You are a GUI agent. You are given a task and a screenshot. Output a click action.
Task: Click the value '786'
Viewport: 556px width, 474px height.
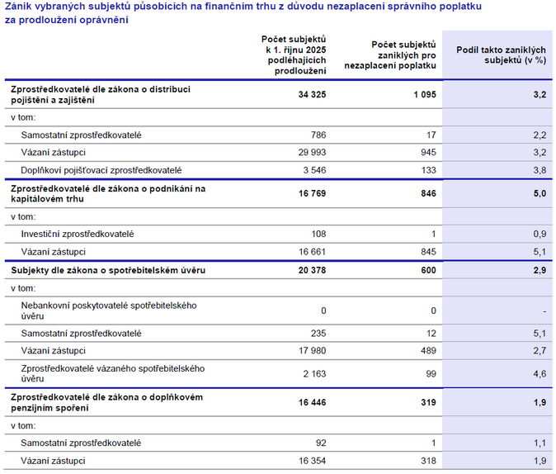coord(318,135)
